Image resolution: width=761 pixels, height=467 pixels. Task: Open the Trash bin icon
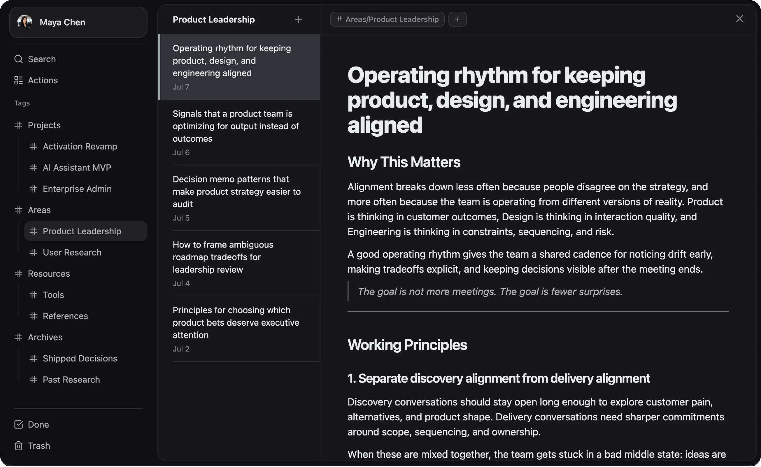19,446
